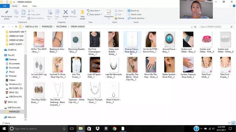
Task: Go back with the Back arrow
Action: tap(3, 27)
